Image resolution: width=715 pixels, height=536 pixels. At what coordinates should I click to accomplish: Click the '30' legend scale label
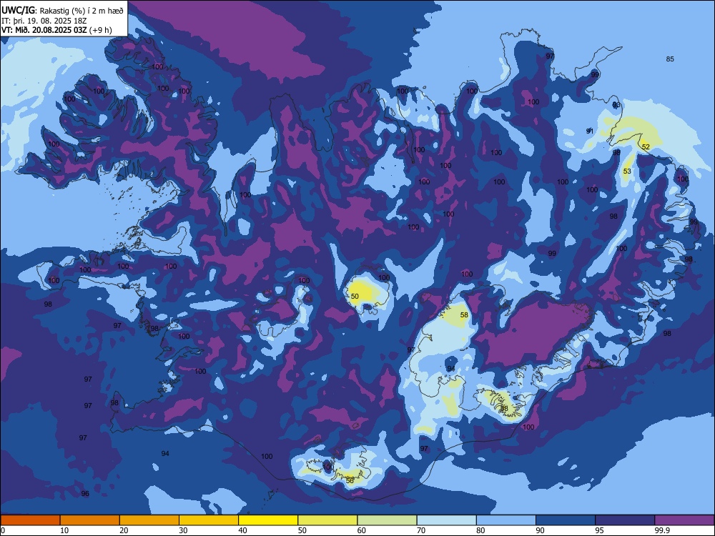pos(183,530)
